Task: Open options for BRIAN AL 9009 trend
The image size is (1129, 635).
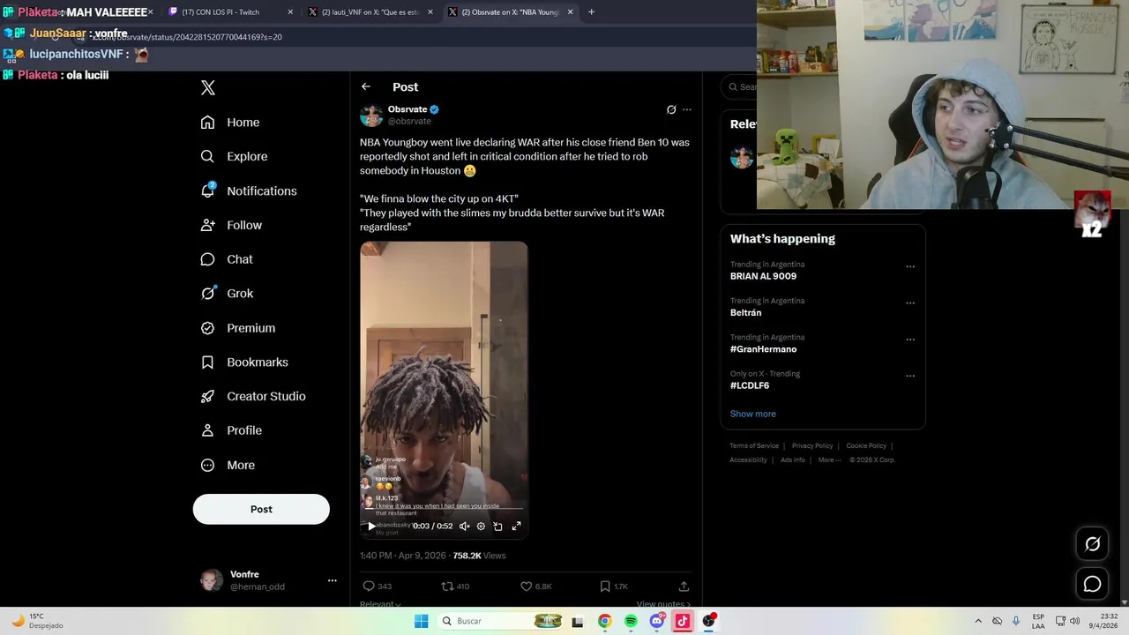Action: click(x=910, y=266)
